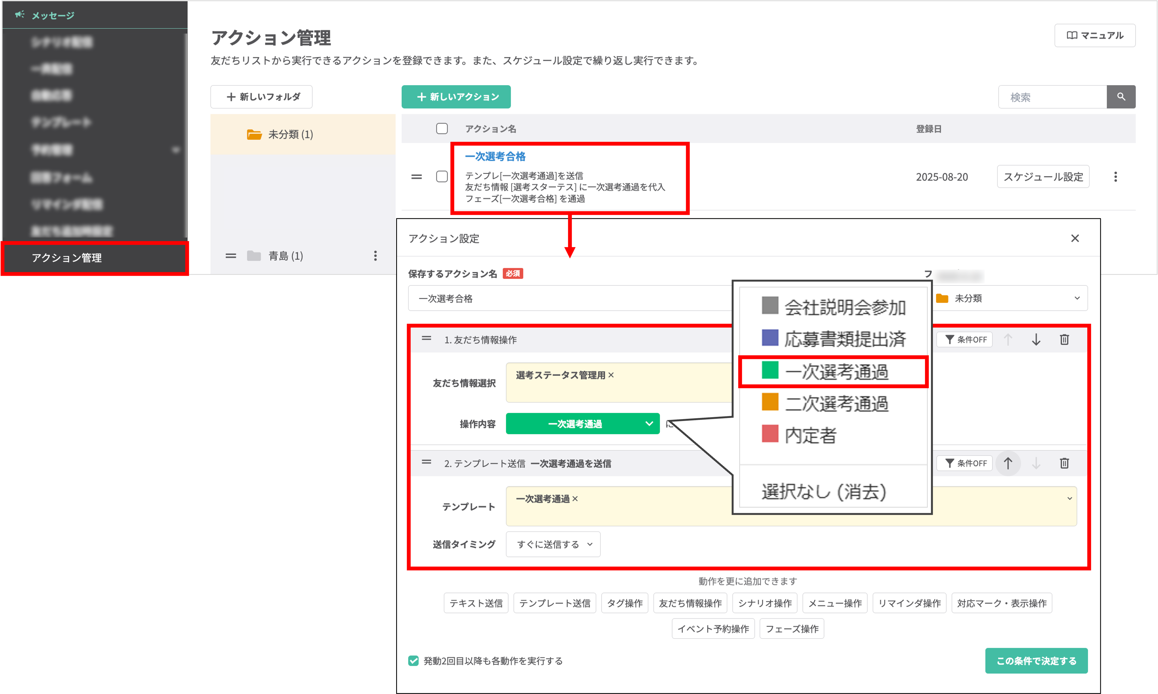Image resolution: width=1158 pixels, height=694 pixels.
Task: Open three-dot menu for 一次選考合格 row
Action: coord(1116,177)
